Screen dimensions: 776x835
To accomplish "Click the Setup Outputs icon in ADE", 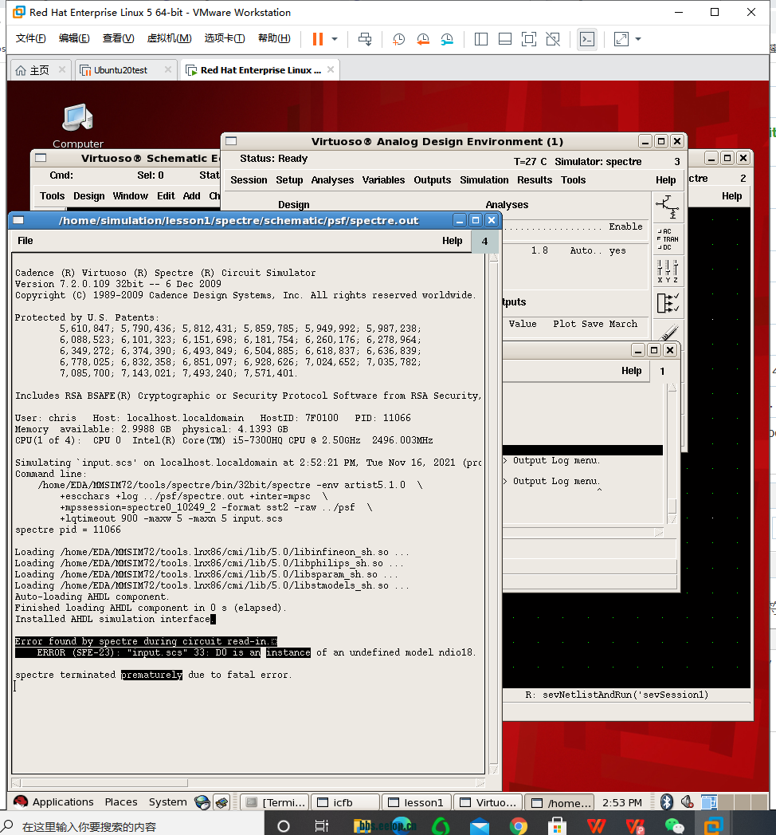I will tap(668, 303).
